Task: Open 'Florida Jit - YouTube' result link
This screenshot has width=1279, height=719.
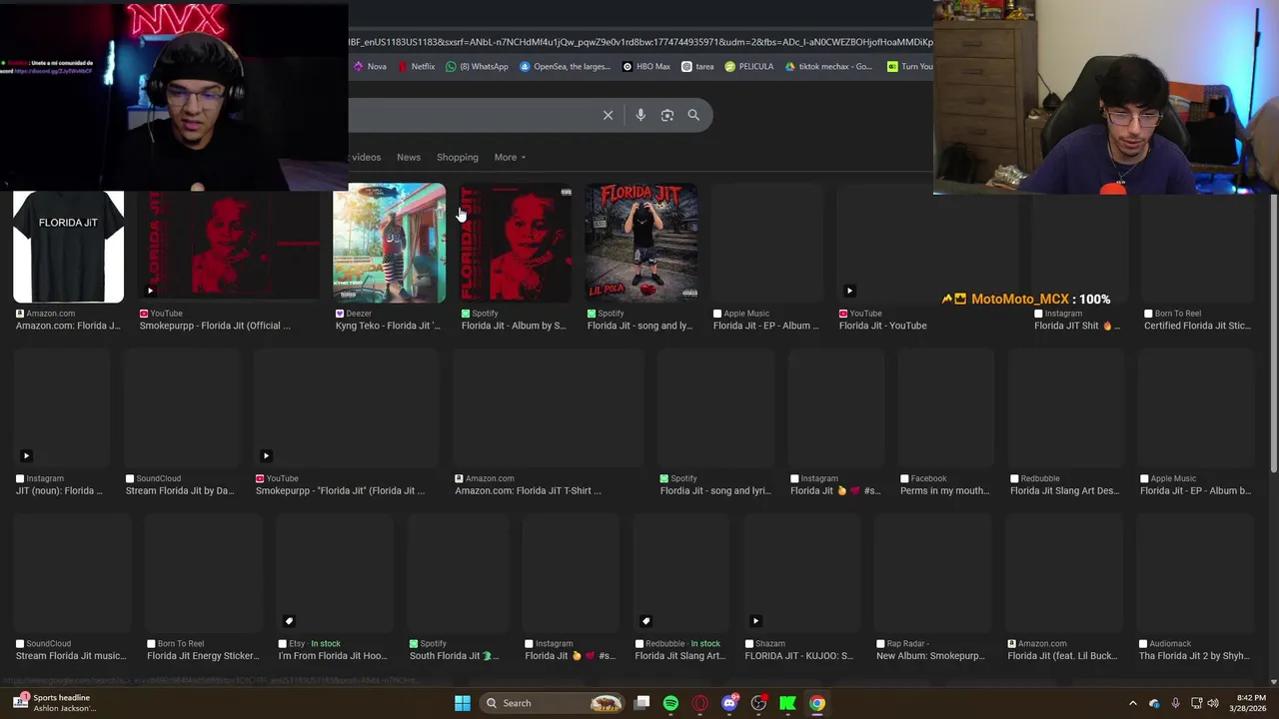Action: click(x=882, y=326)
